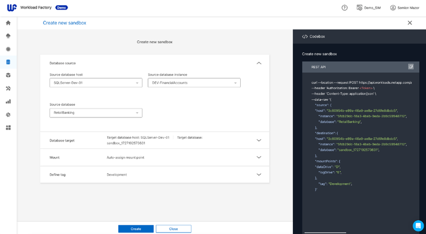Collapse the Database source section
426x234 pixels.
click(x=259, y=63)
